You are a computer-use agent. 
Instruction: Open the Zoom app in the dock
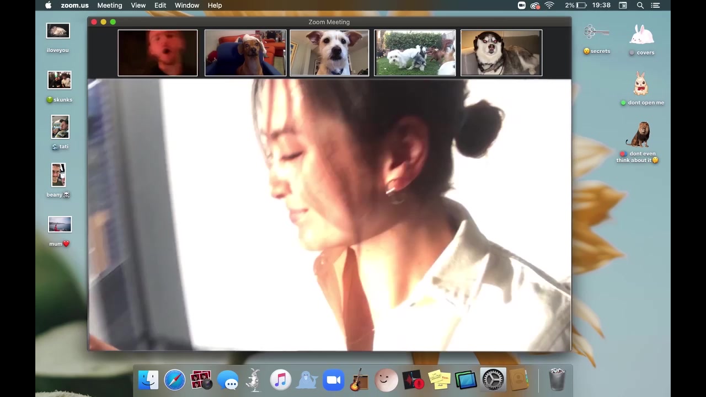pyautogui.click(x=333, y=380)
